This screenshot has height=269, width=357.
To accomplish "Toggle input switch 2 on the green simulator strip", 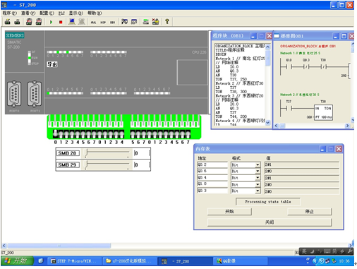I will 66,133.
